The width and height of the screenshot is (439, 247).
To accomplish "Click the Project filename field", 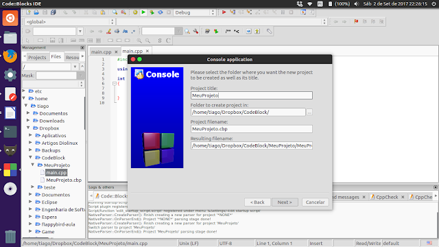I will [x=252, y=129].
